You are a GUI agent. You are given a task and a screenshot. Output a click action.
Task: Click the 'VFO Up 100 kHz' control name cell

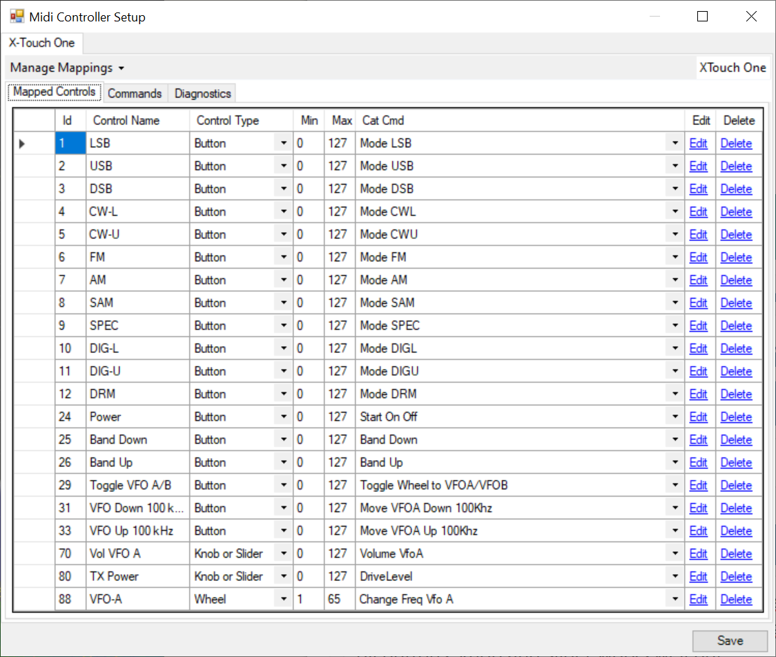pos(137,531)
